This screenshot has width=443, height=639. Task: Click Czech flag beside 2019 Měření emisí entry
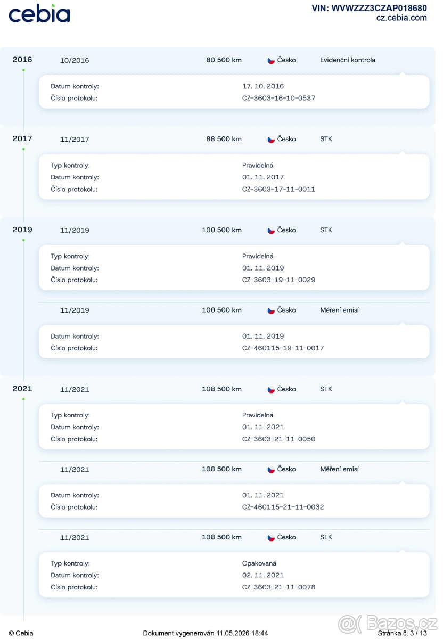pos(271,310)
